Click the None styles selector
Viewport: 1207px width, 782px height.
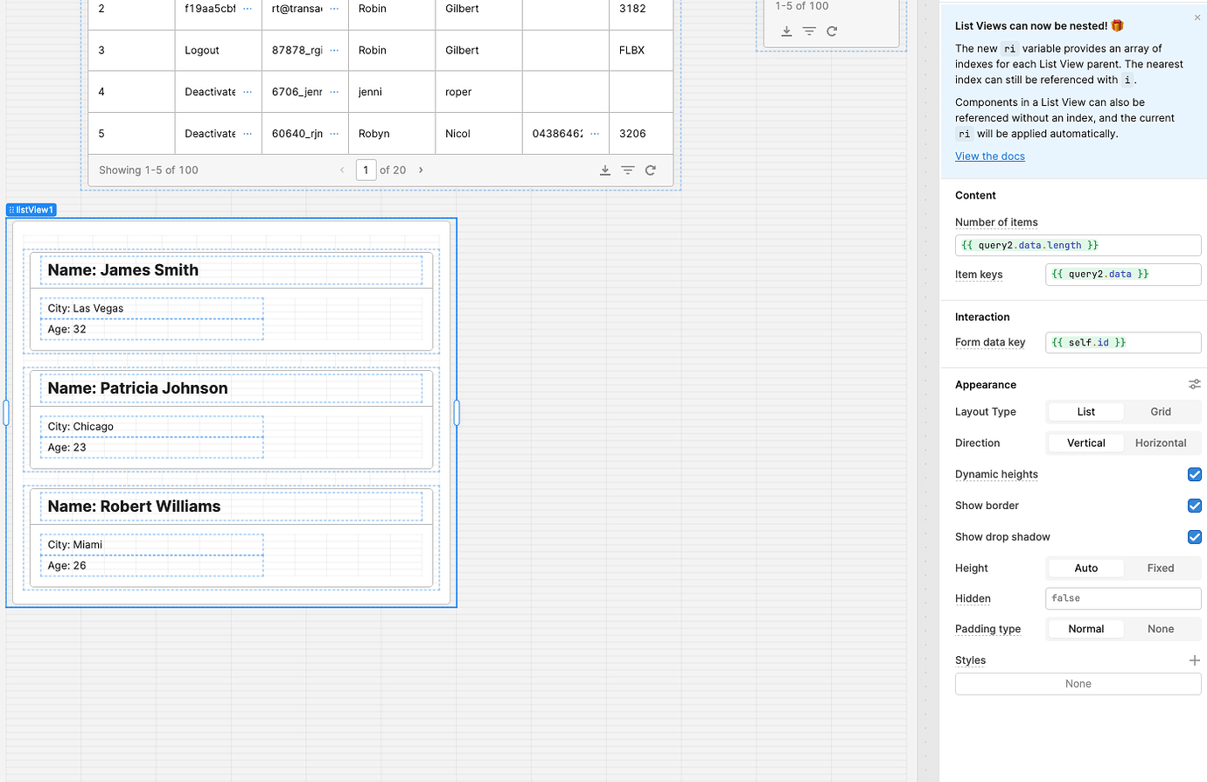1078,683
